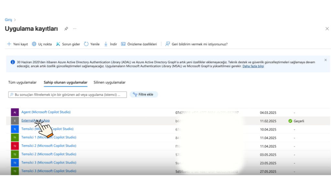Launch Sorun gider troubleshooter icon
Viewport: 331px width, 186px height.
[58, 44]
